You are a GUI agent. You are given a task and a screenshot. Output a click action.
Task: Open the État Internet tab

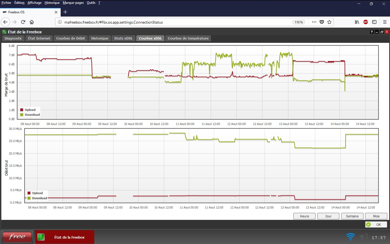point(39,38)
